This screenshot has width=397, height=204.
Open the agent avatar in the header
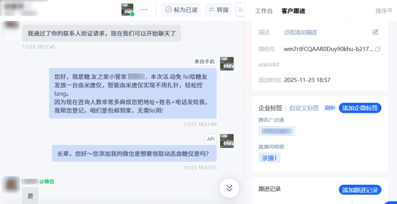(127, 10)
